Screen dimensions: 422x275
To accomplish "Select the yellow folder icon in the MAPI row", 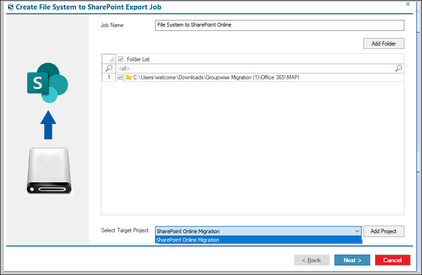I will pos(129,77).
